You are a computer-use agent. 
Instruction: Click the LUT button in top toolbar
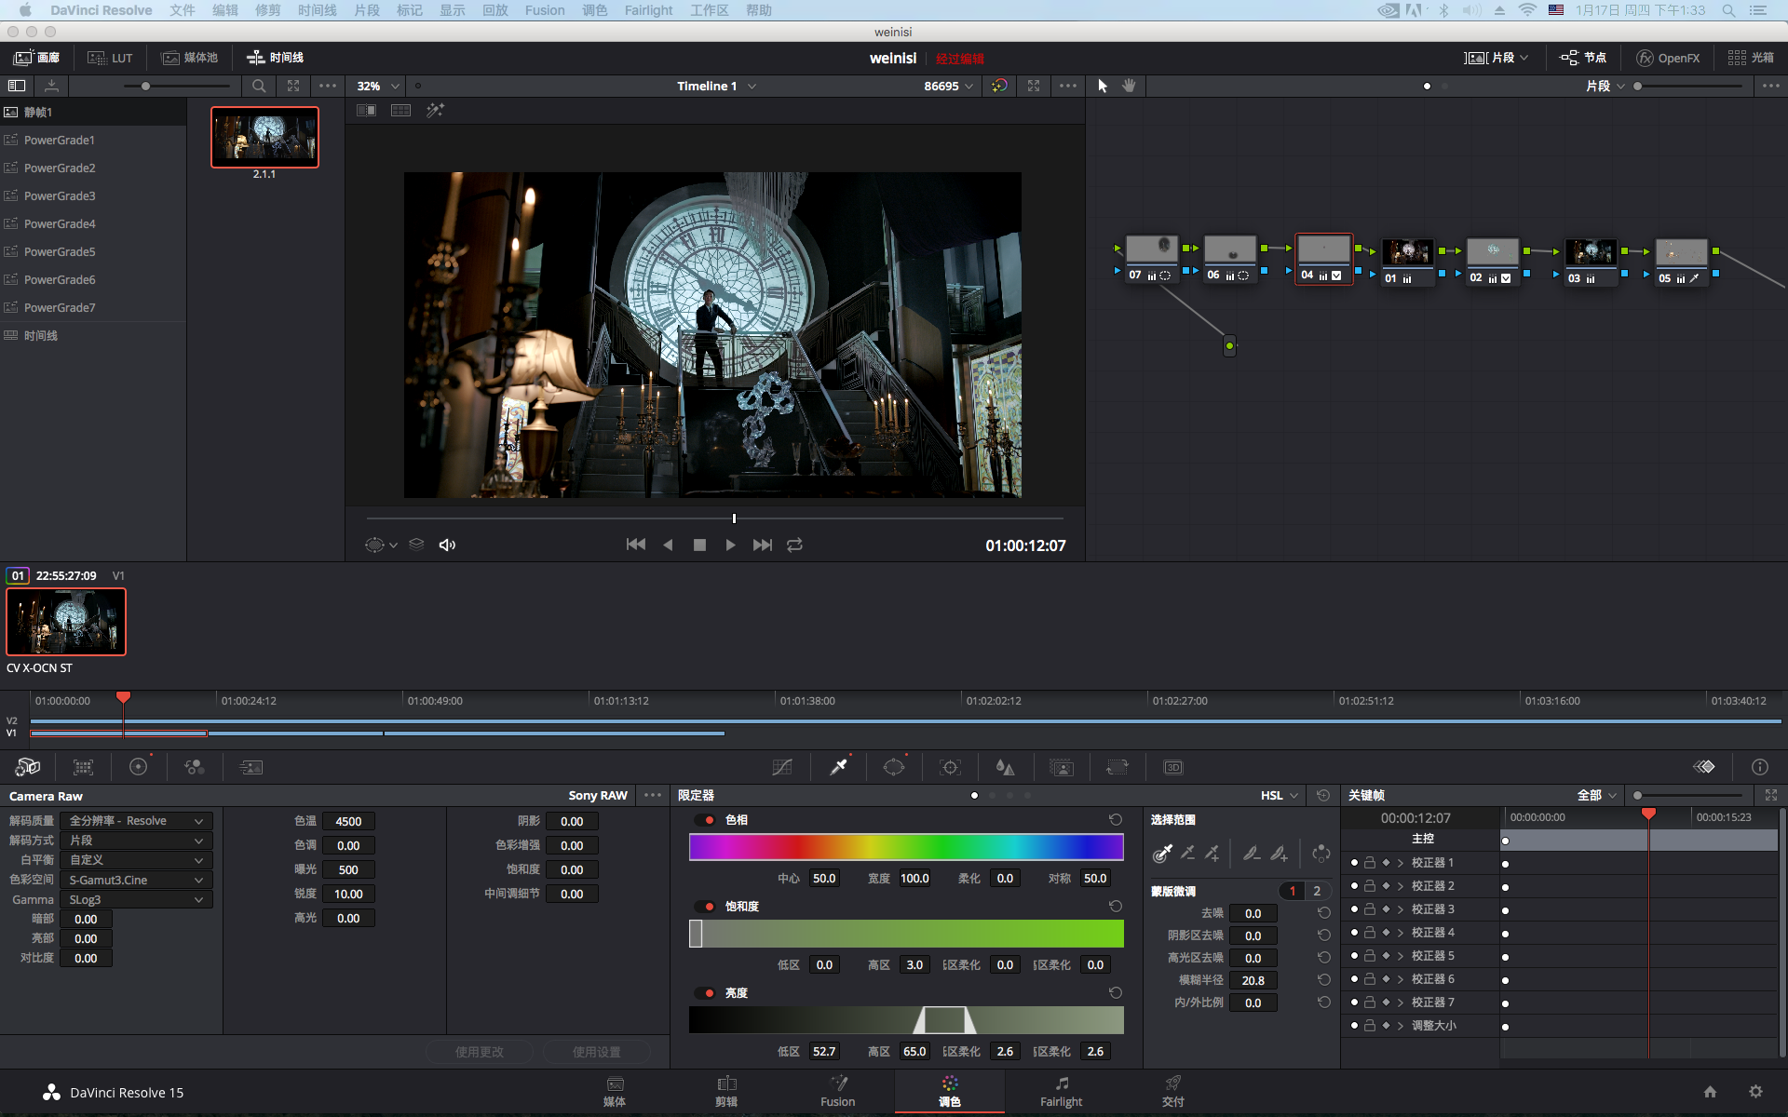pos(111,58)
